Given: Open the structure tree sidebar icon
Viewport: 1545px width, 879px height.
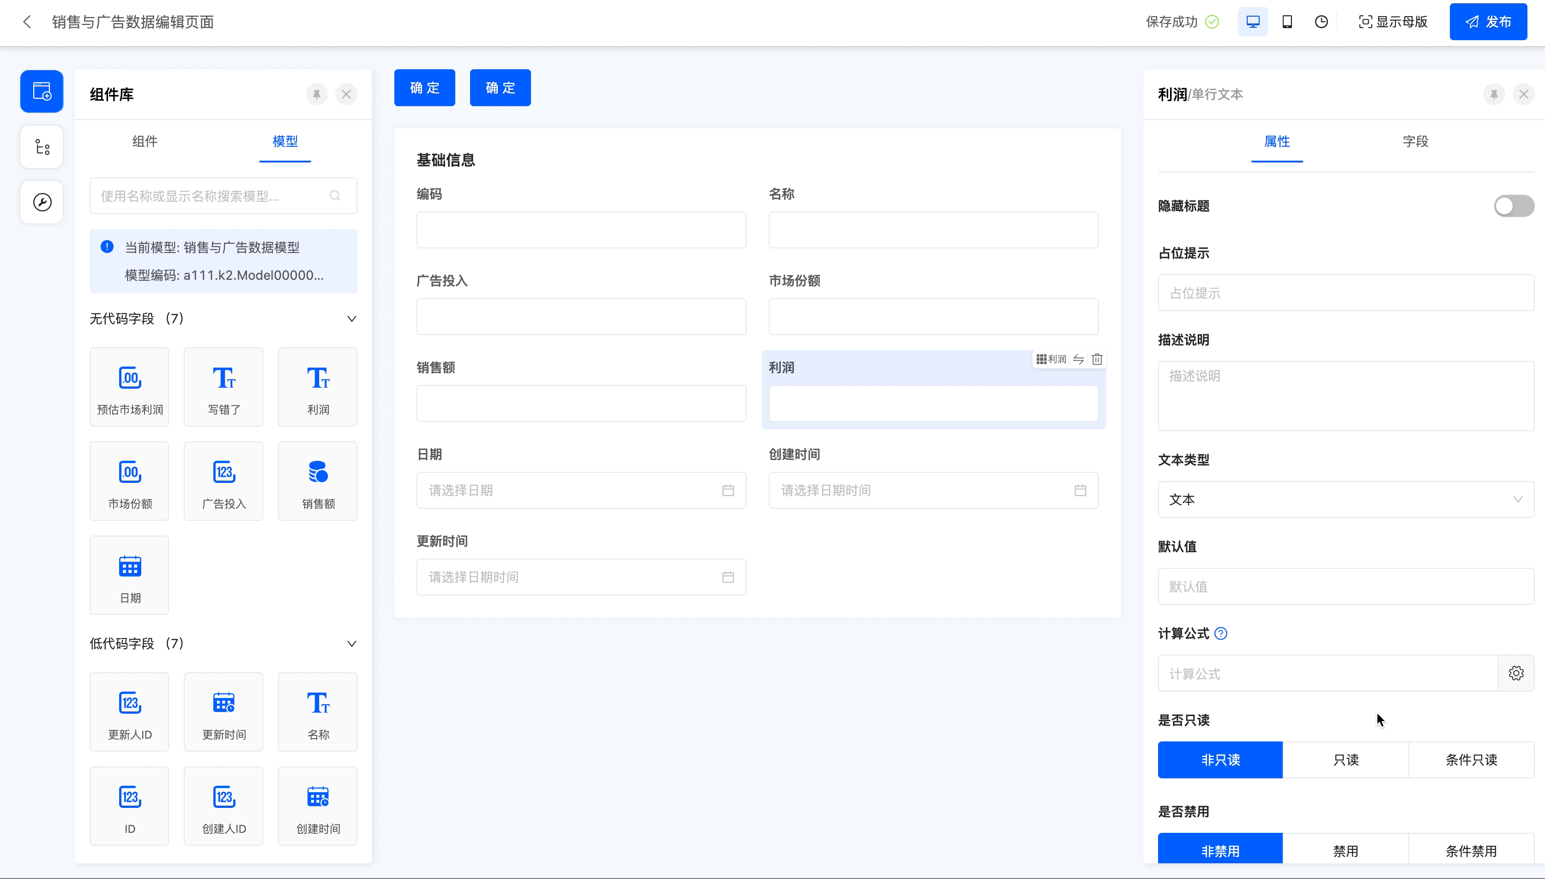Looking at the screenshot, I should 42,147.
